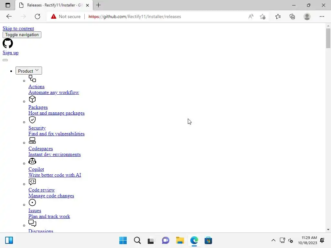Viewport: 331px width, 248px height.
Task: Click Instant dev environments link
Action: 54,154
